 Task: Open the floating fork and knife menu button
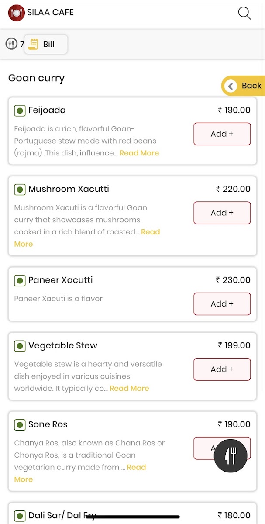point(231,456)
